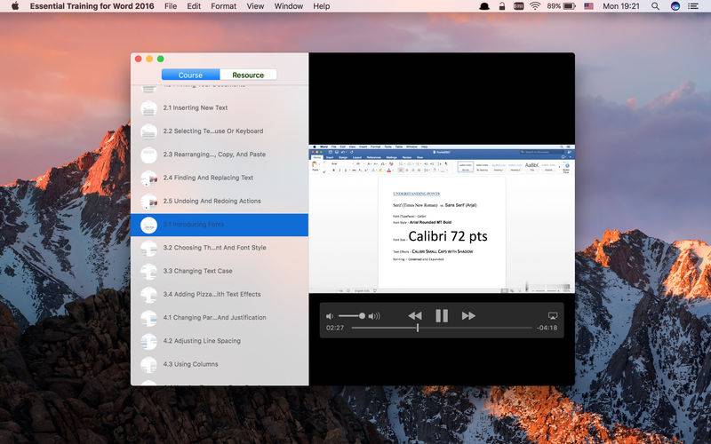The width and height of the screenshot is (711, 444).
Task: Open lesson 2.3 Rearranging..., Copy, And Paste
Action: point(220,155)
